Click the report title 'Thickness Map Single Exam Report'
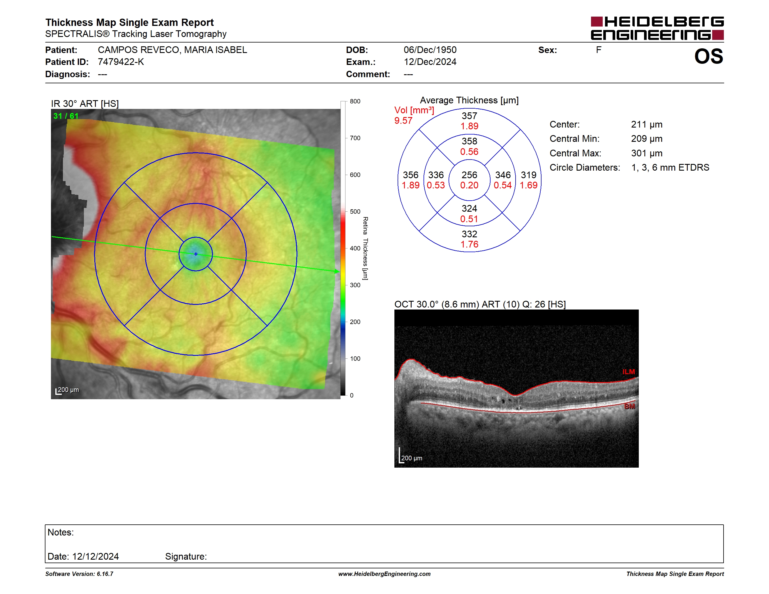Screen dimensions: 769x594 coord(129,22)
